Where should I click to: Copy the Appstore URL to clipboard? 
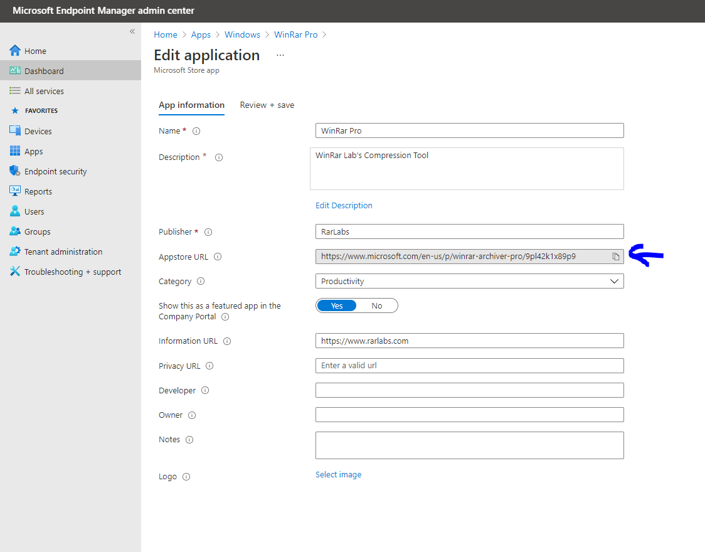pyautogui.click(x=615, y=257)
